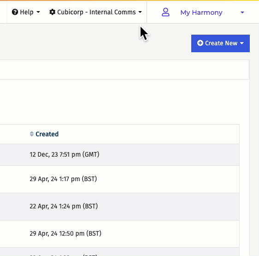Expand the My Harmony dropdown arrow
Image resolution: width=259 pixels, height=256 pixels.
[242, 12]
